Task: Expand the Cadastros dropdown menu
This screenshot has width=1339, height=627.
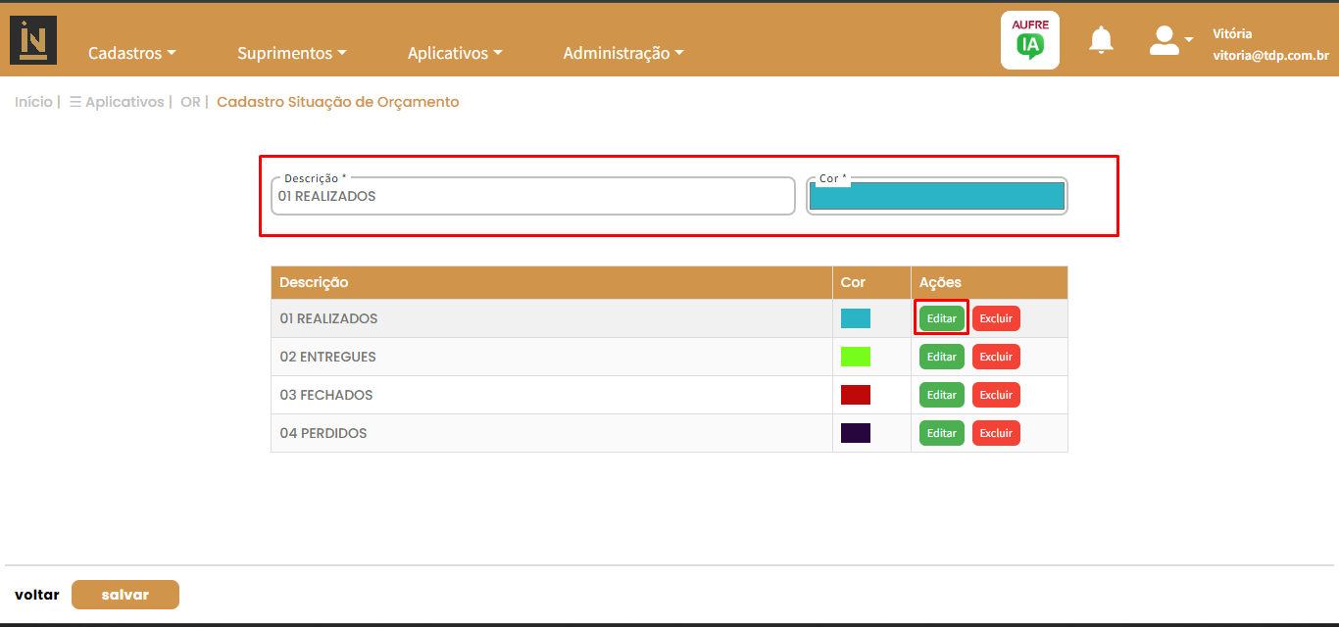Action: point(131,53)
